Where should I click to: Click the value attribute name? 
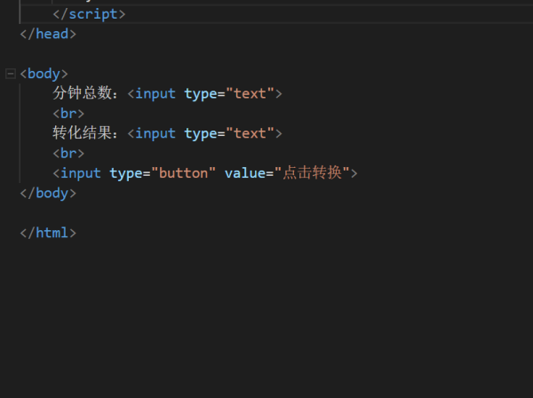[x=244, y=173]
